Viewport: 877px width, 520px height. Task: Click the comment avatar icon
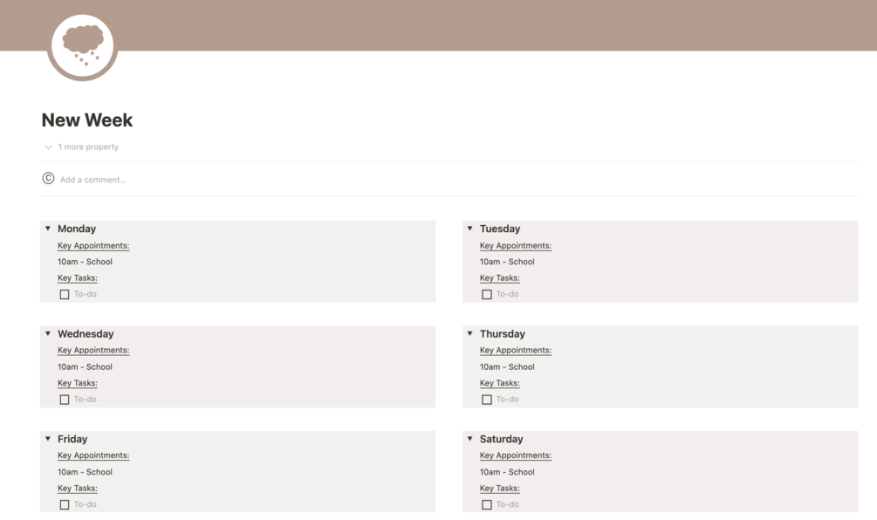click(48, 178)
